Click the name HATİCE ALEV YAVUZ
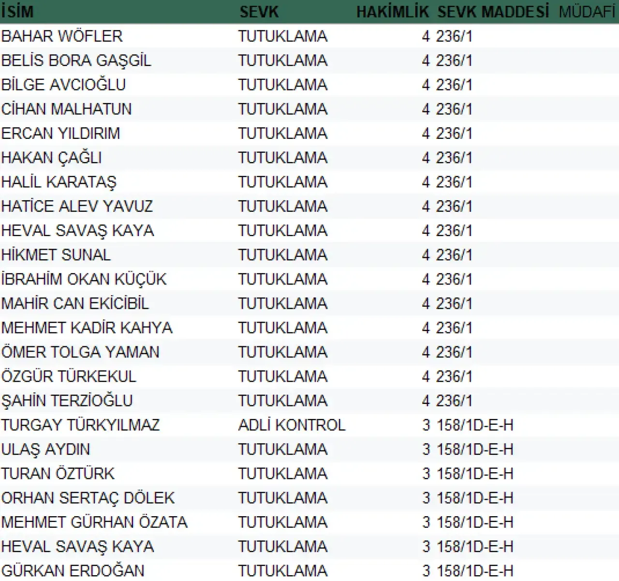Screen dimensions: 619x581 77,207
